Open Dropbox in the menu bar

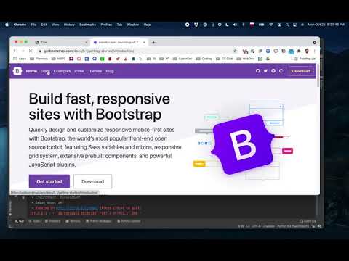click(196, 25)
